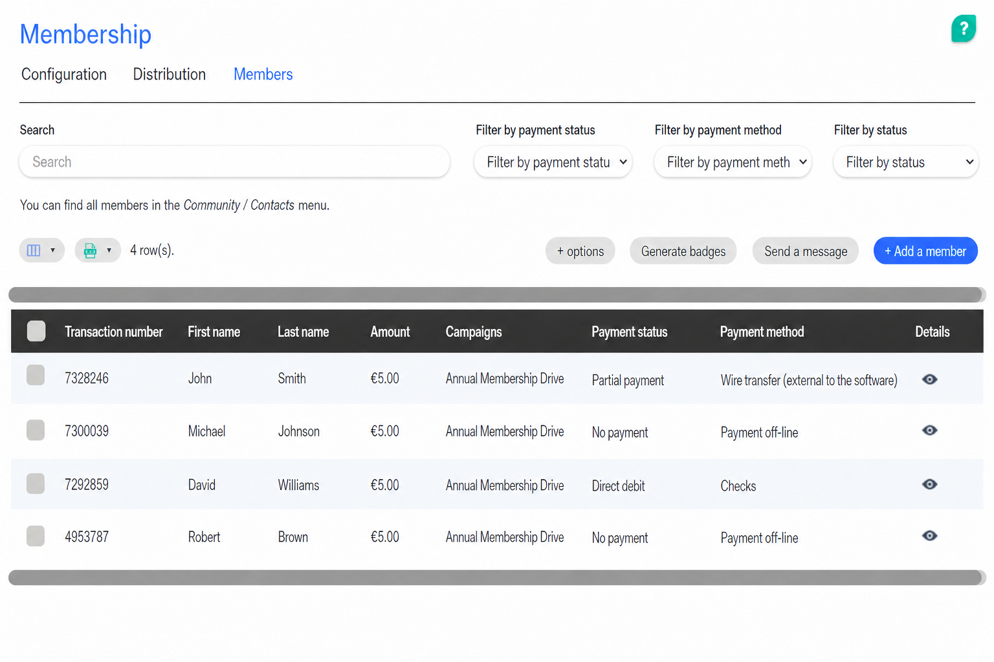Open the column display selector icon

tap(41, 250)
